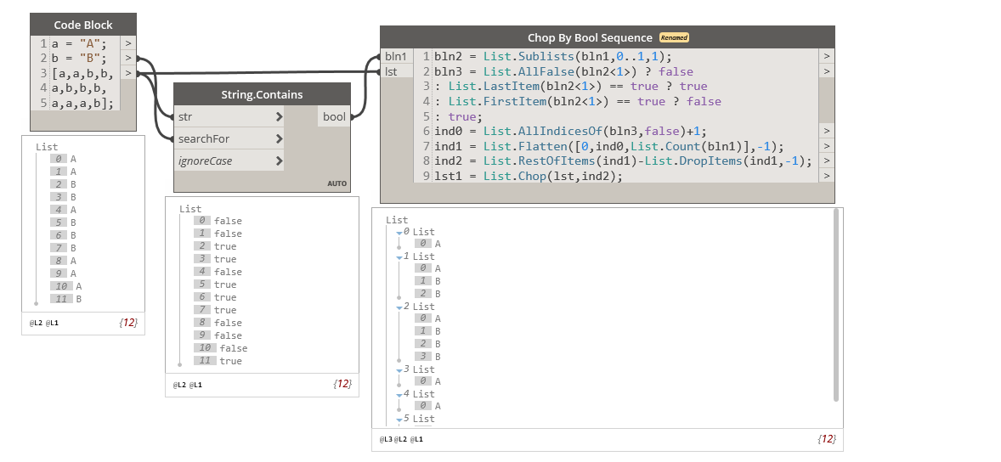Click the lst1 output port arrow
The width and height of the screenshot is (1001, 462).
[x=827, y=176]
